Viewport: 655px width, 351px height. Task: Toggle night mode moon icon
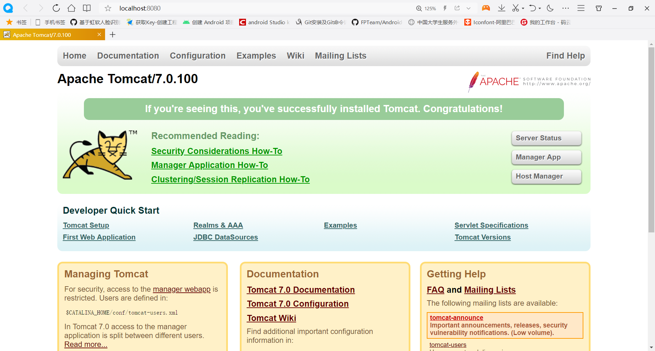[x=550, y=8]
